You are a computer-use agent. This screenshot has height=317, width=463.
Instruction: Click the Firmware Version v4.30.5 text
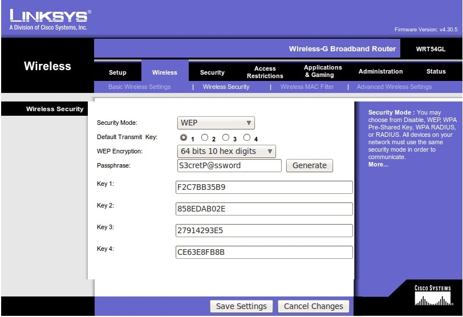click(x=426, y=30)
